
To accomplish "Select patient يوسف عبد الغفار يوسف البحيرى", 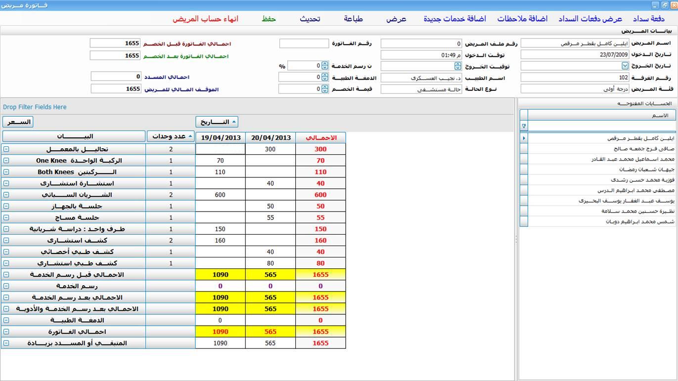I will (601, 201).
